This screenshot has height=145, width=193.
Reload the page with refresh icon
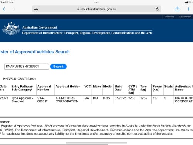[x=157, y=9]
